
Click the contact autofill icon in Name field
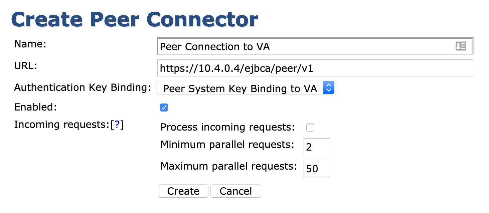pyautogui.click(x=461, y=46)
